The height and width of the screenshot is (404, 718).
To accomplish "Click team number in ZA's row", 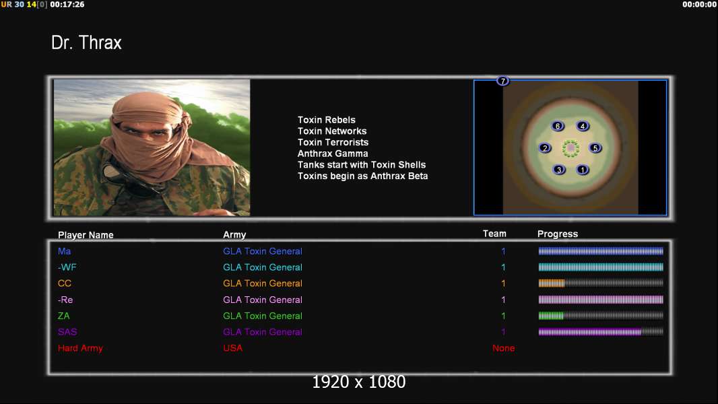I will click(x=503, y=316).
